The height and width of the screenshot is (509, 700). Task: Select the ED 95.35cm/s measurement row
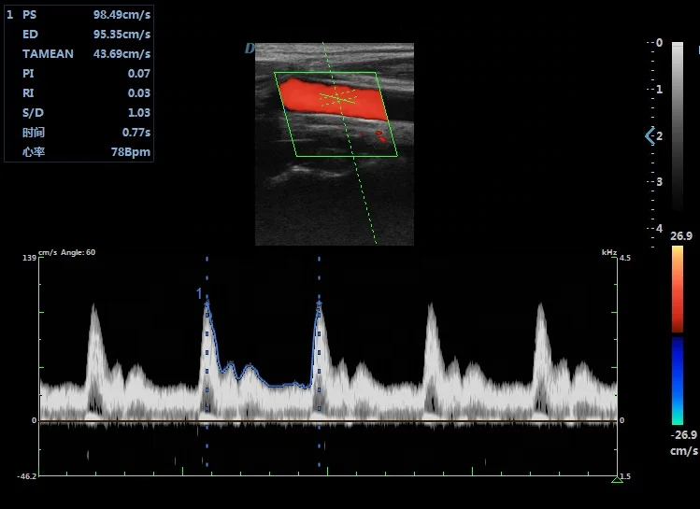pyautogui.click(x=79, y=35)
